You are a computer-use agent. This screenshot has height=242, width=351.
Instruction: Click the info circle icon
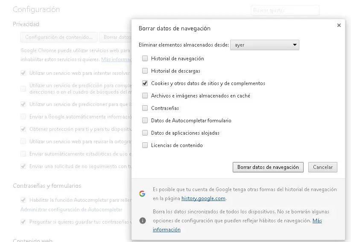click(143, 221)
